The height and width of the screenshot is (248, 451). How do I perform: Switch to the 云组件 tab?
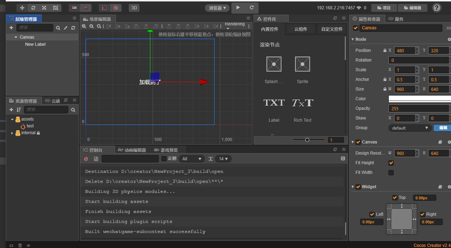click(x=301, y=29)
